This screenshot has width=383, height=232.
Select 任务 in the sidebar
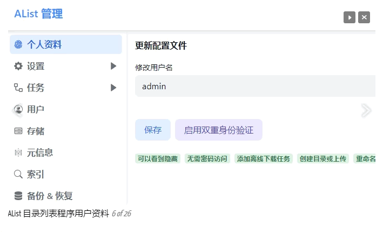tap(66, 88)
